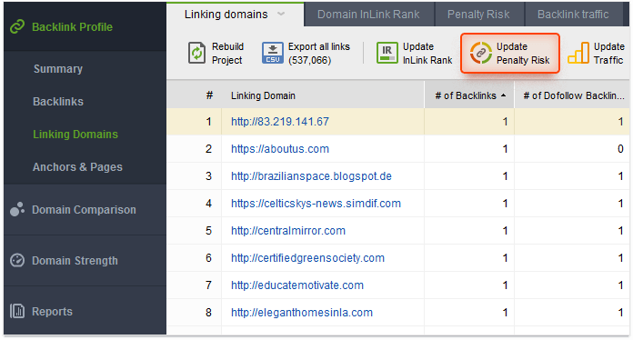Click the Update Penalty Risk circular icon
The width and height of the screenshot is (633, 340).
(x=480, y=54)
